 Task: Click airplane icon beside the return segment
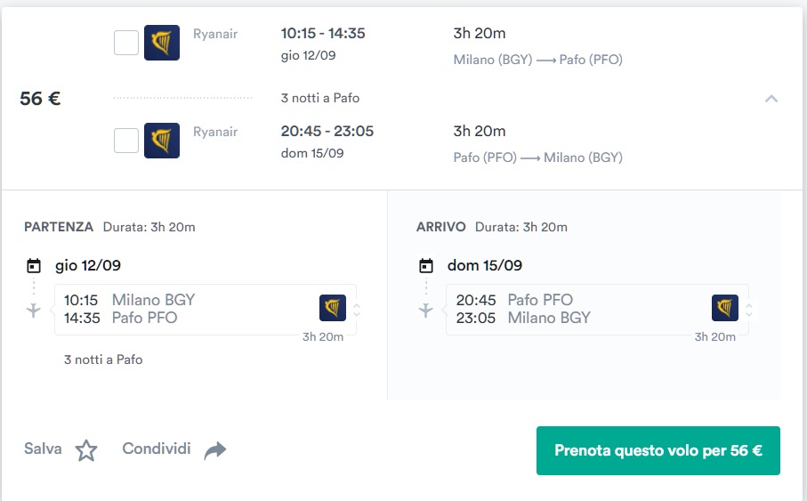(x=425, y=310)
